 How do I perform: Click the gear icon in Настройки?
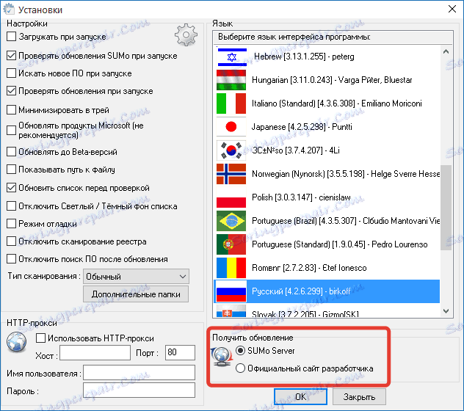coord(186,35)
